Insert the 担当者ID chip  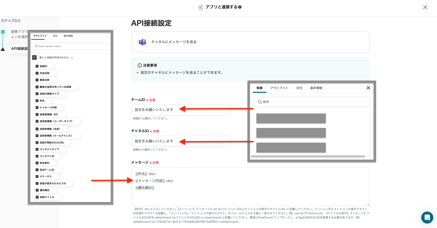tap(44, 163)
